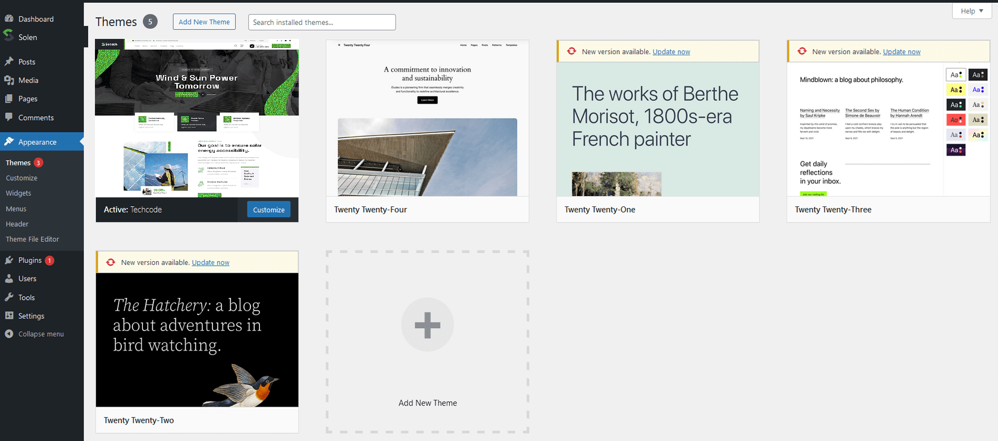
Task: Select the Twenty Twenty-Two theme screenshot
Action: 197,340
